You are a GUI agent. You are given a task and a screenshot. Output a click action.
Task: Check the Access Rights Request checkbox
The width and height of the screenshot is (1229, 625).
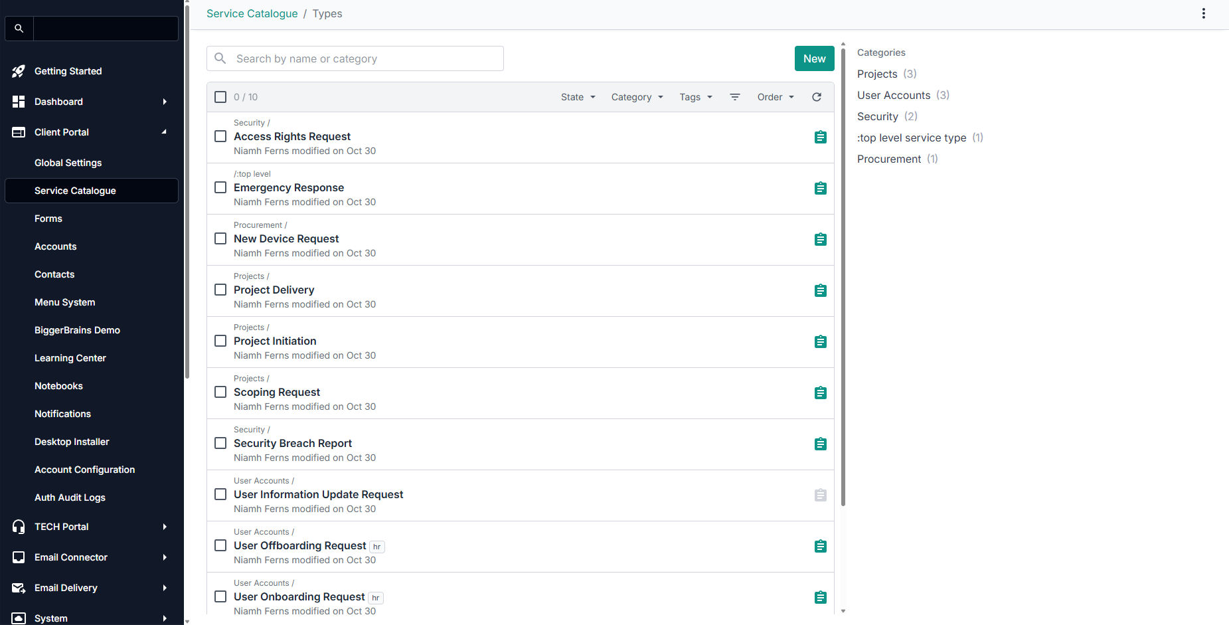coord(220,136)
